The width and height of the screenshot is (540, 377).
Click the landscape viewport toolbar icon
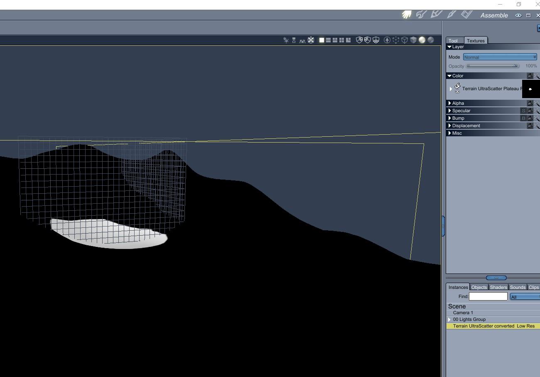point(302,41)
